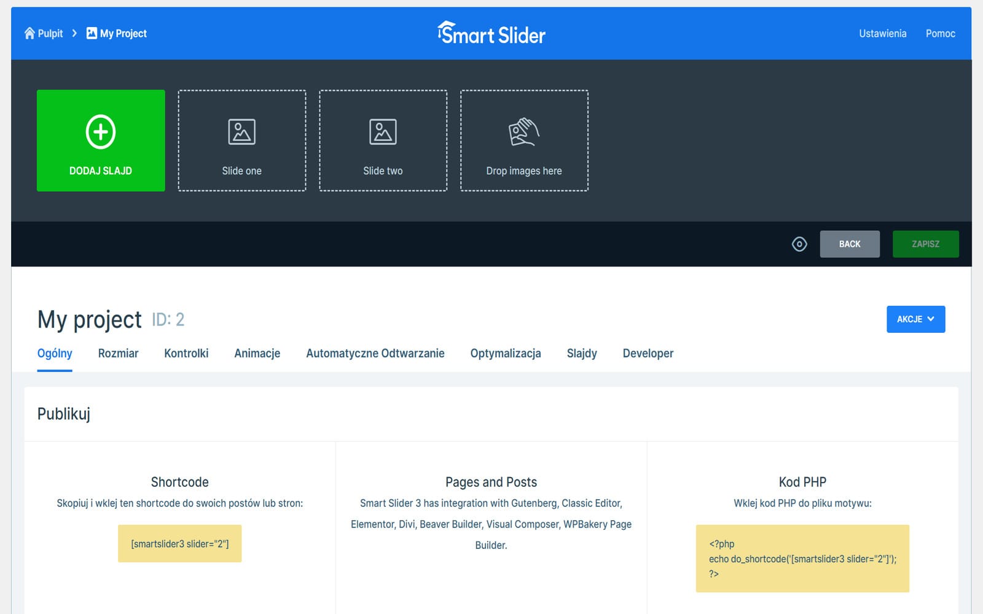Click the Slide two image icon
The width and height of the screenshot is (983, 614).
[383, 131]
